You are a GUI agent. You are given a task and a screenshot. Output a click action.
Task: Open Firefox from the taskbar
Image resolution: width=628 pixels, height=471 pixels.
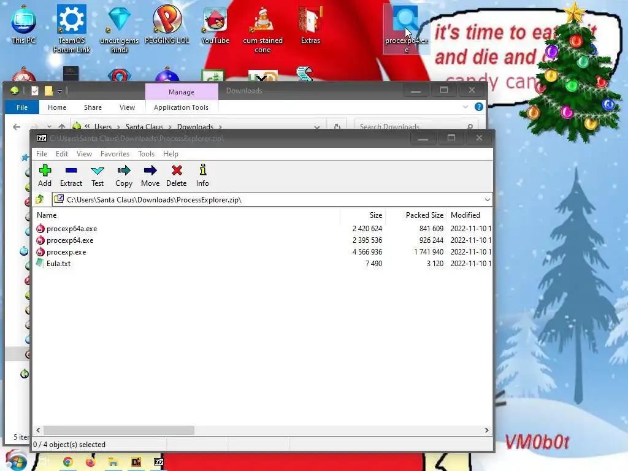click(91, 462)
